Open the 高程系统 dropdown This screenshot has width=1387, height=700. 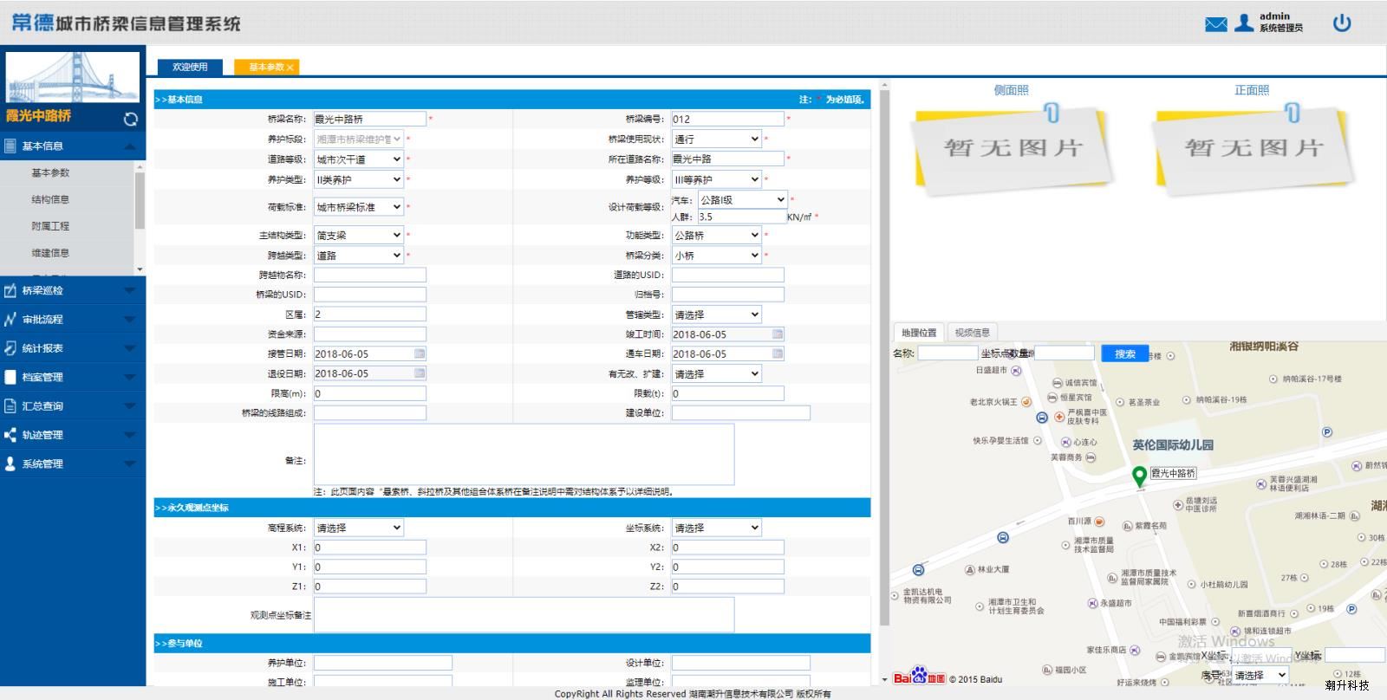[359, 528]
